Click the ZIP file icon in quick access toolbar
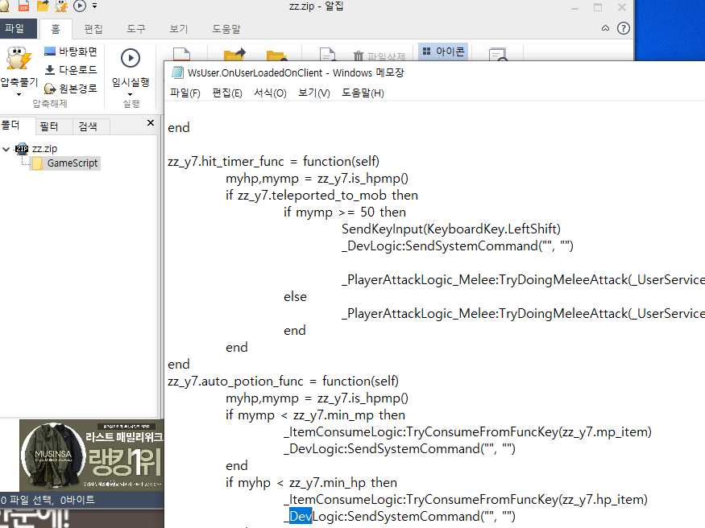This screenshot has height=528, width=705. 23,6
